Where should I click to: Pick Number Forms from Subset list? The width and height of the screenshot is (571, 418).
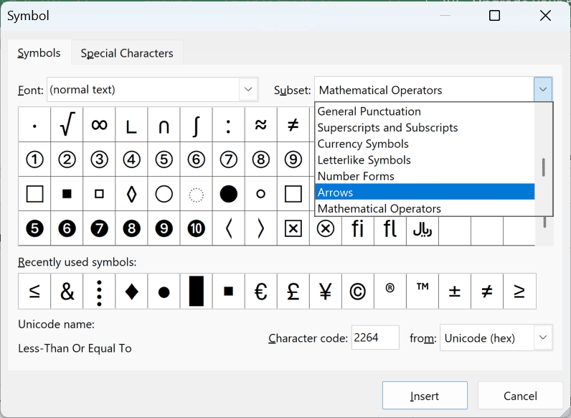coord(425,176)
